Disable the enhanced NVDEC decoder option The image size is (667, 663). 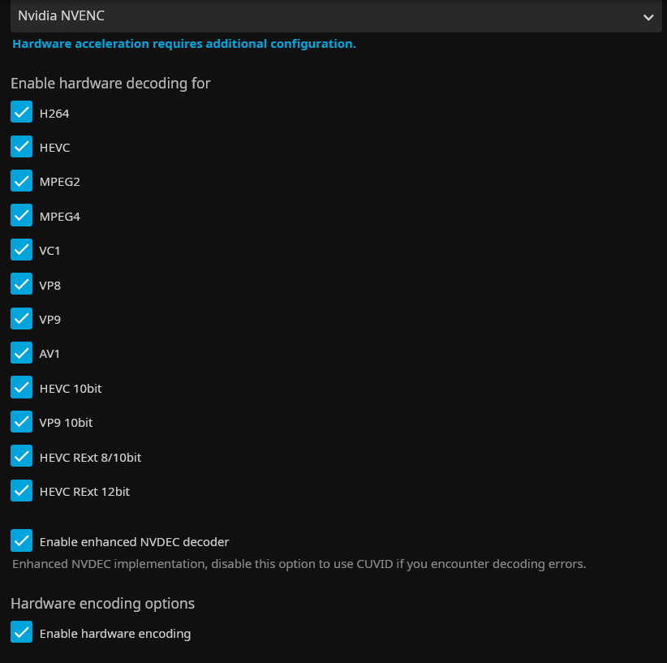tap(22, 540)
